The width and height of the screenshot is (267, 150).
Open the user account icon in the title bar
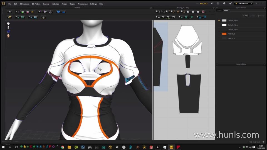pyautogui.click(x=218, y=3)
